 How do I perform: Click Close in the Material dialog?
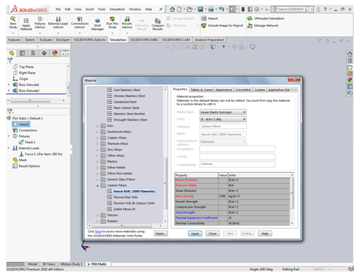coord(212,233)
